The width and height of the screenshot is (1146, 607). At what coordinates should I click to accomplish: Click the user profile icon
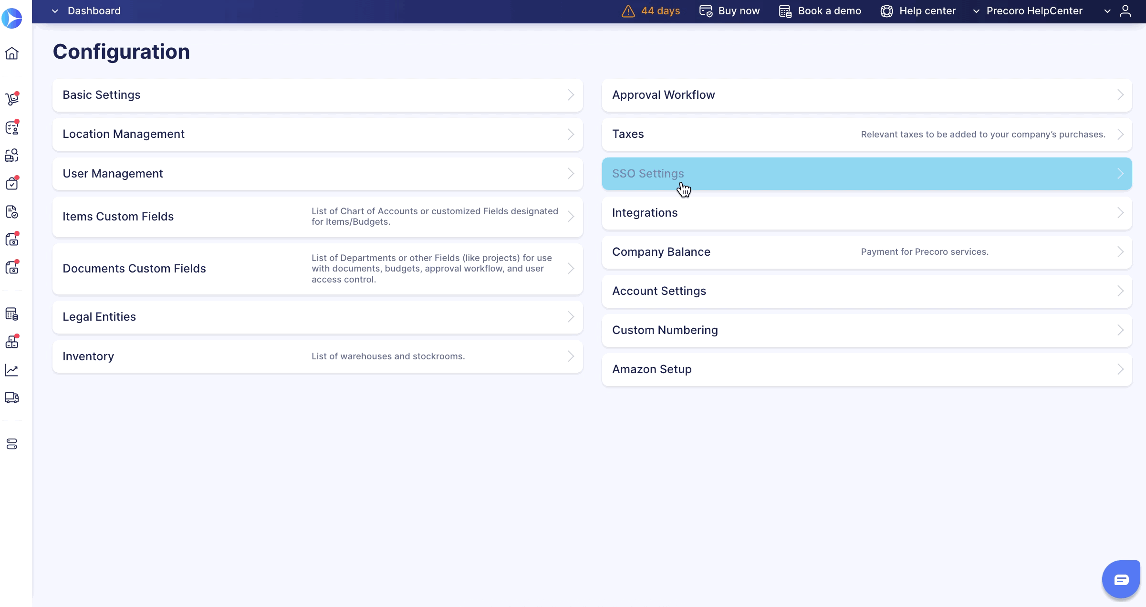(1125, 11)
